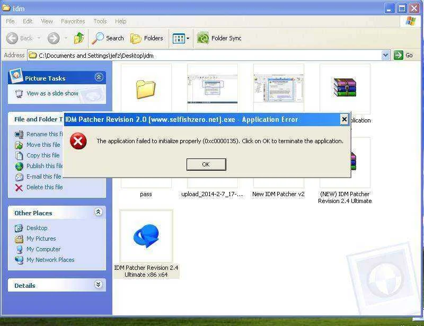Click Rename this file link
The image size is (424, 326).
pyautogui.click(x=45, y=134)
